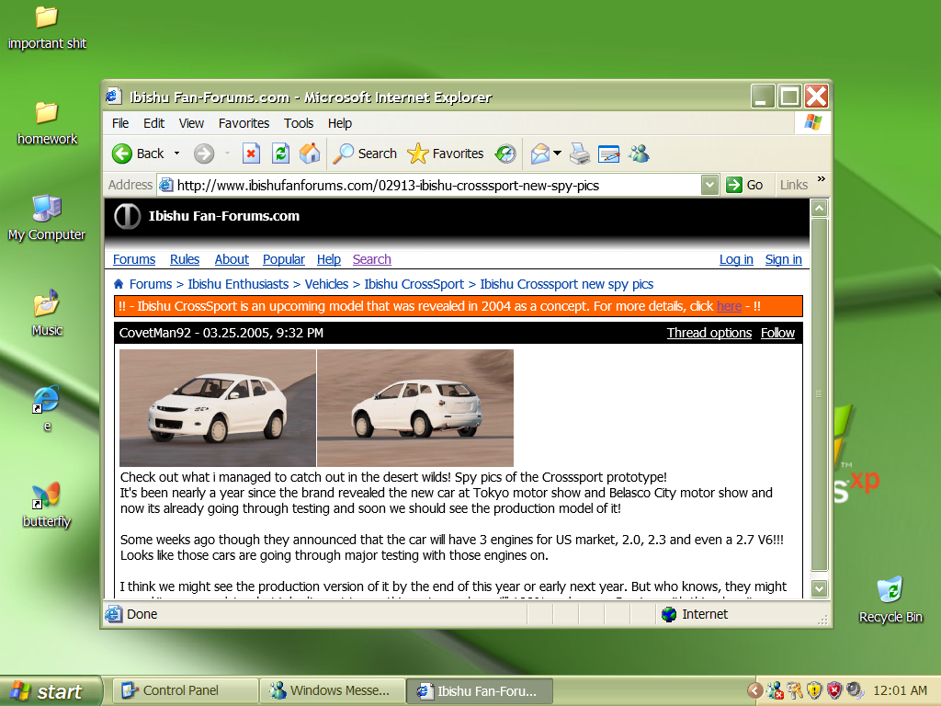Image resolution: width=941 pixels, height=706 pixels.
Task: Click the Edit page toolbar icon
Action: [609, 154]
